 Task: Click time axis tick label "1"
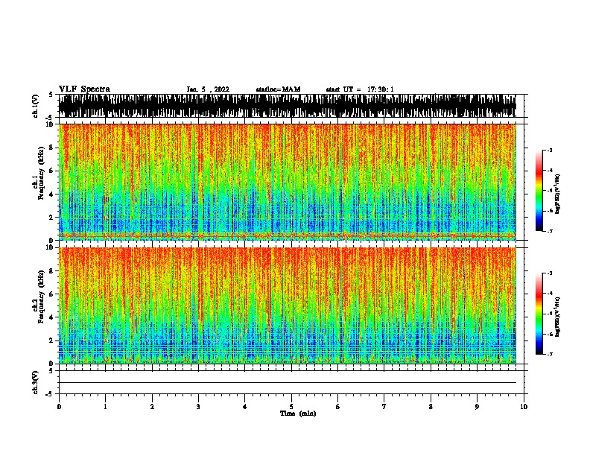point(105,407)
